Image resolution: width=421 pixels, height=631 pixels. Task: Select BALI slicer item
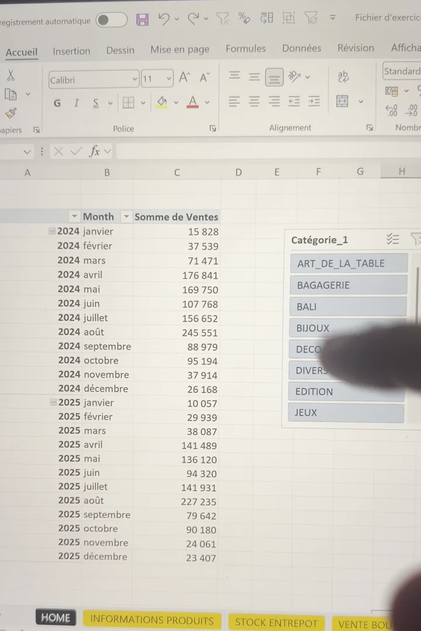tap(348, 307)
